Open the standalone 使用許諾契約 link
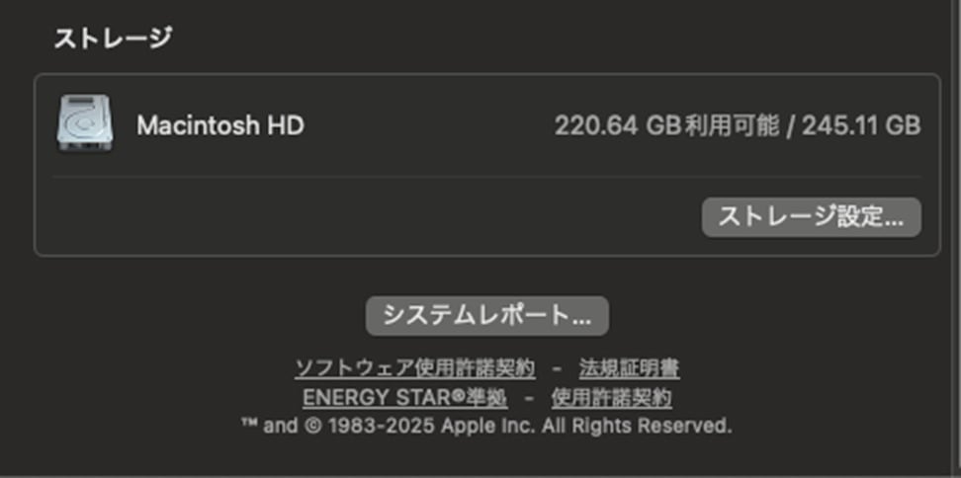961x478 pixels. tap(611, 398)
